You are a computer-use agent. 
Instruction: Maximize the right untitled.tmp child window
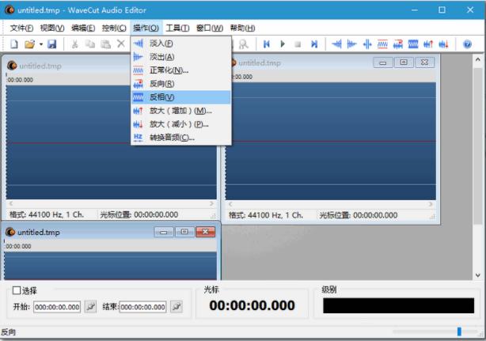(404, 63)
